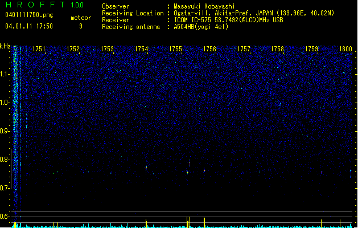Click the 'Receiving antenna' field label

tap(131, 27)
